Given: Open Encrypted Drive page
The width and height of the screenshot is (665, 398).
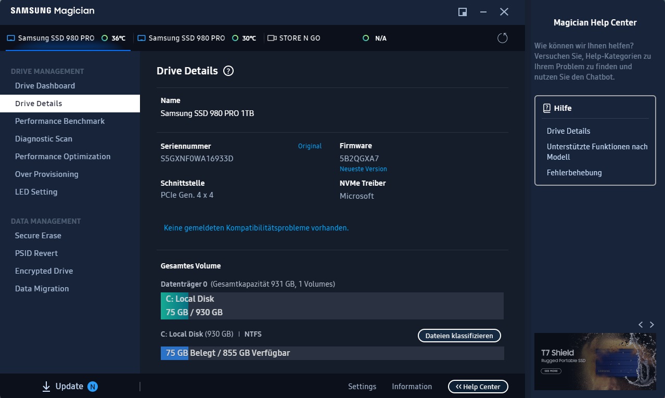Looking at the screenshot, I should pyautogui.click(x=70, y=271).
